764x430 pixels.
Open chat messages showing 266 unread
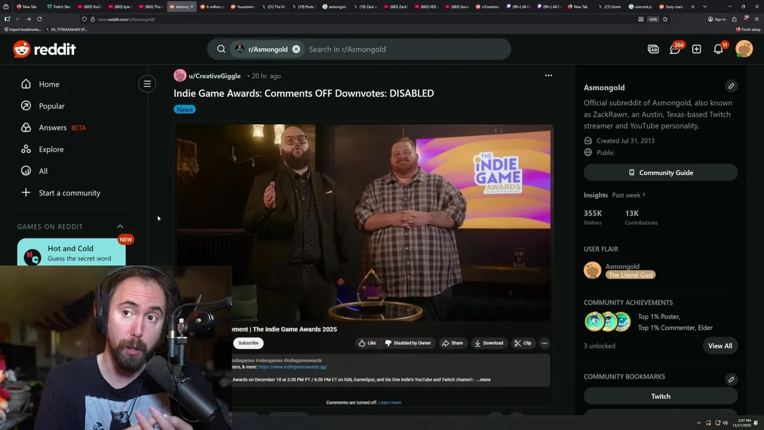[x=675, y=49]
